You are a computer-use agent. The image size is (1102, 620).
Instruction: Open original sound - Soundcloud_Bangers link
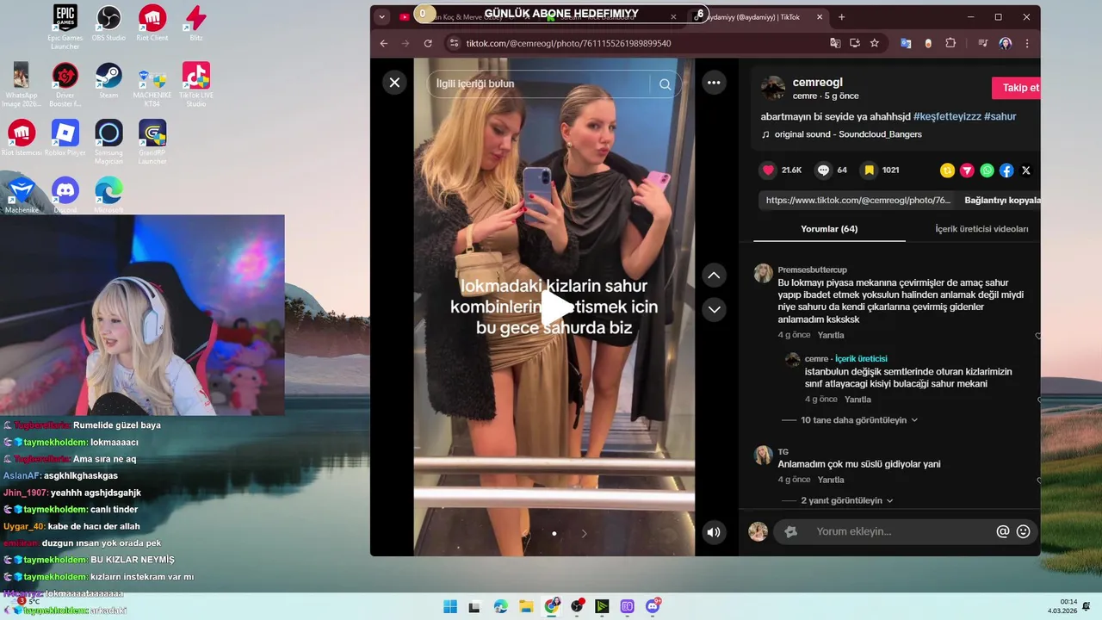[x=848, y=134]
